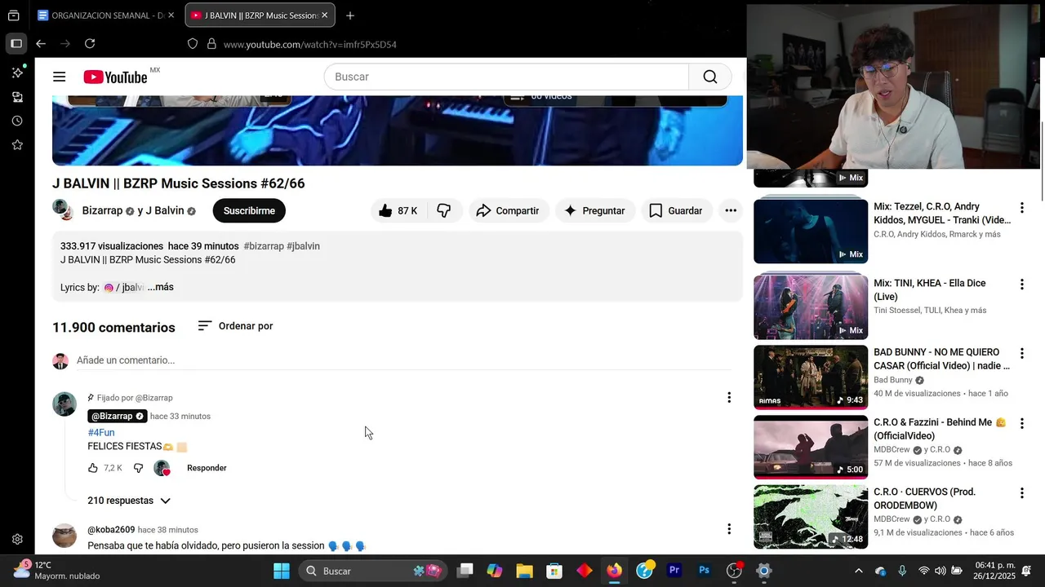Go to the YouTube home logo

click(x=115, y=77)
